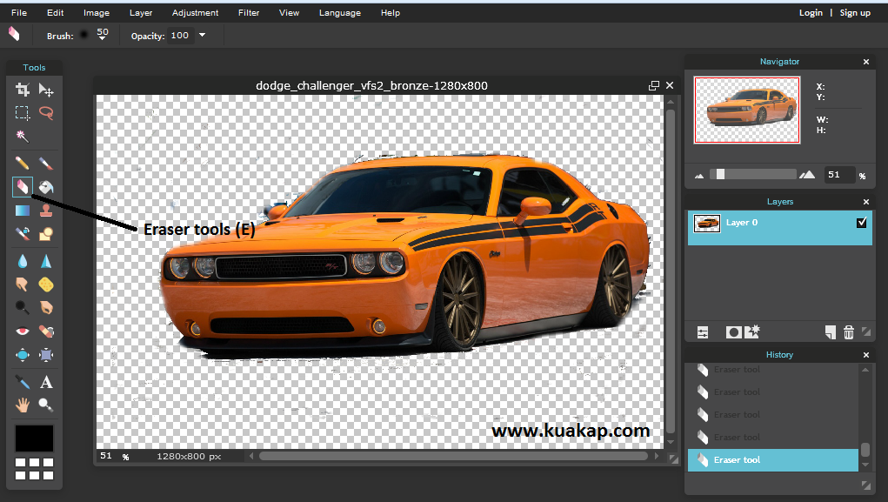888x502 pixels.
Task: Select the Blur tool
Action: click(22, 261)
